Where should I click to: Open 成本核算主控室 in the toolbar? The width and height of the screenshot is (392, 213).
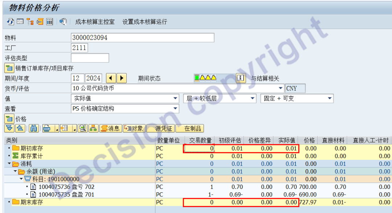[95, 22]
